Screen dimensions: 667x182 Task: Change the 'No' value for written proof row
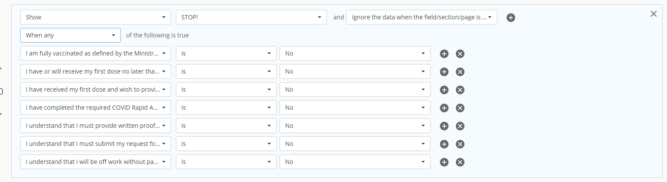click(355, 126)
